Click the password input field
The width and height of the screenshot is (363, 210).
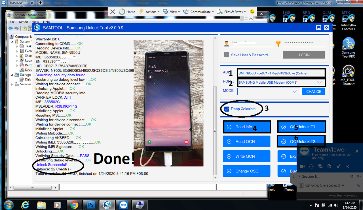[x=304, y=44]
